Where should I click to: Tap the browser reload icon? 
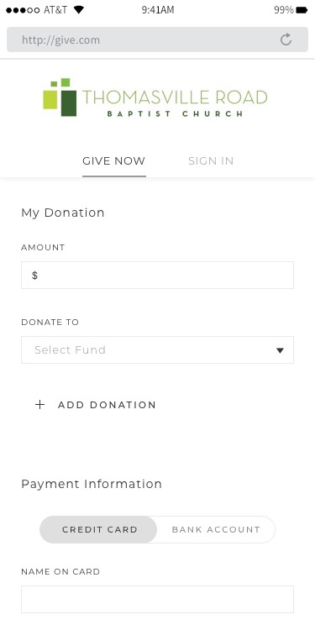point(286,39)
